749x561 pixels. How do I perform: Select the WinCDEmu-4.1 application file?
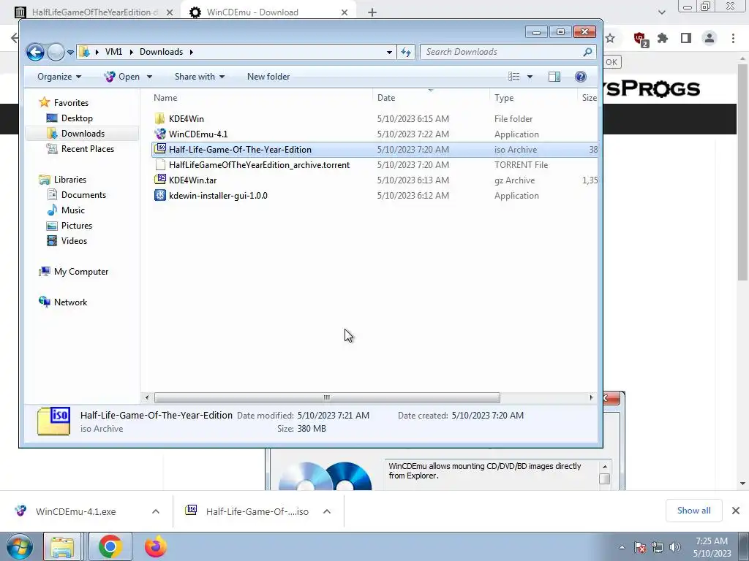point(197,134)
